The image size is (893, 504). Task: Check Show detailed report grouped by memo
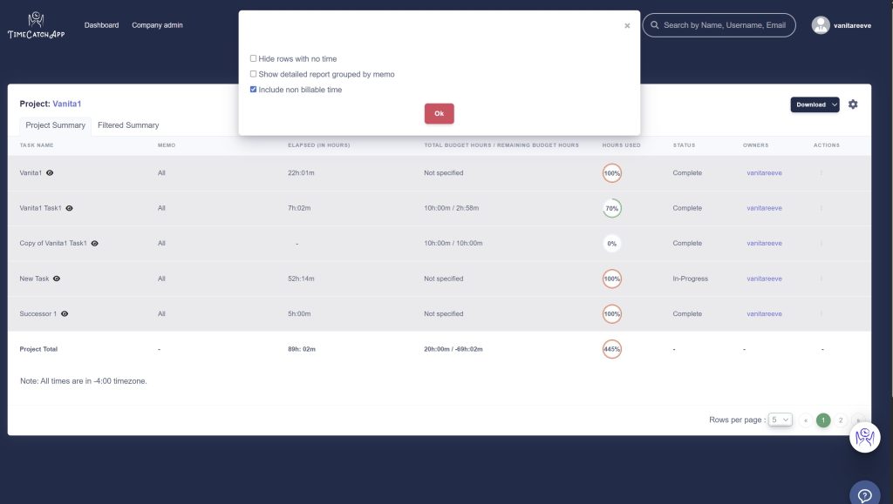coord(254,74)
